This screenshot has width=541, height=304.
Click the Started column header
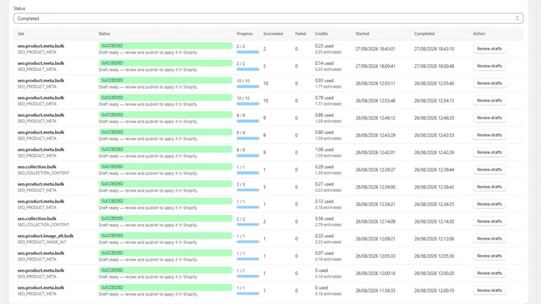click(x=362, y=34)
